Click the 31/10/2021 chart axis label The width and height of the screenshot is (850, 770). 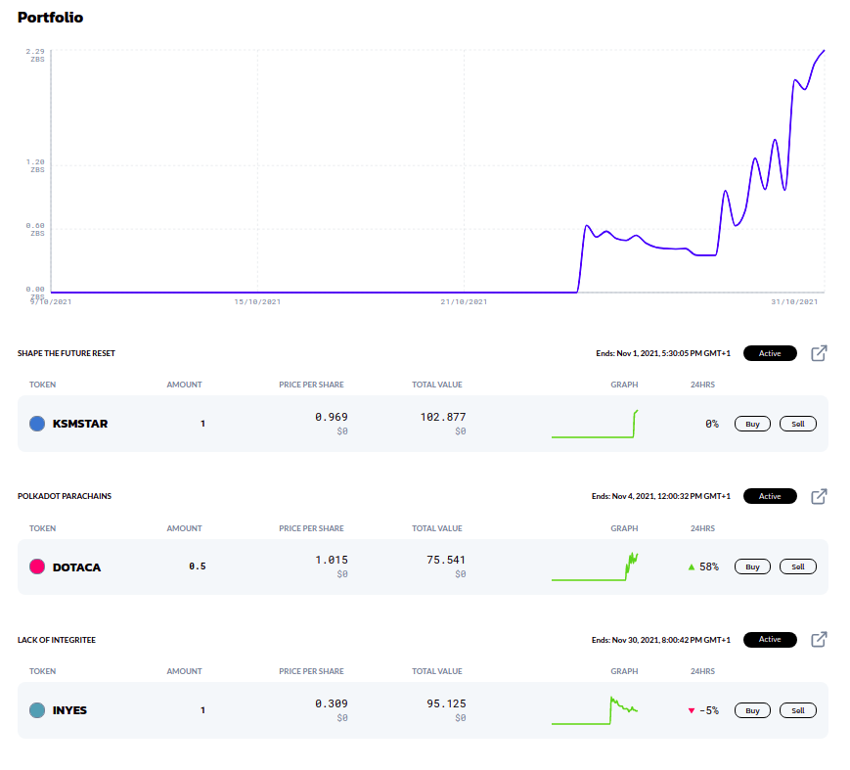pyautogui.click(x=794, y=302)
